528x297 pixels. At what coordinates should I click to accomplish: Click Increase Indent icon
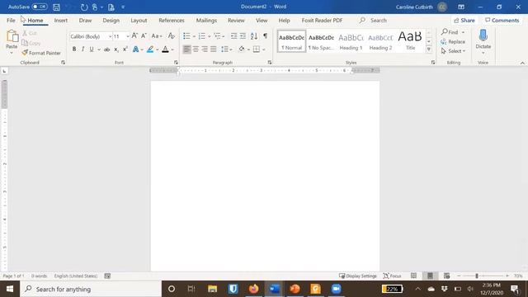(x=243, y=35)
